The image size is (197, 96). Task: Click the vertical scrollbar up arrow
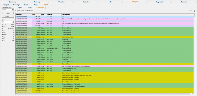coord(194,14)
